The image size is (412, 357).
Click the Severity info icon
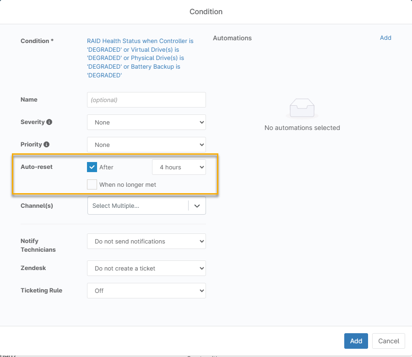point(49,122)
